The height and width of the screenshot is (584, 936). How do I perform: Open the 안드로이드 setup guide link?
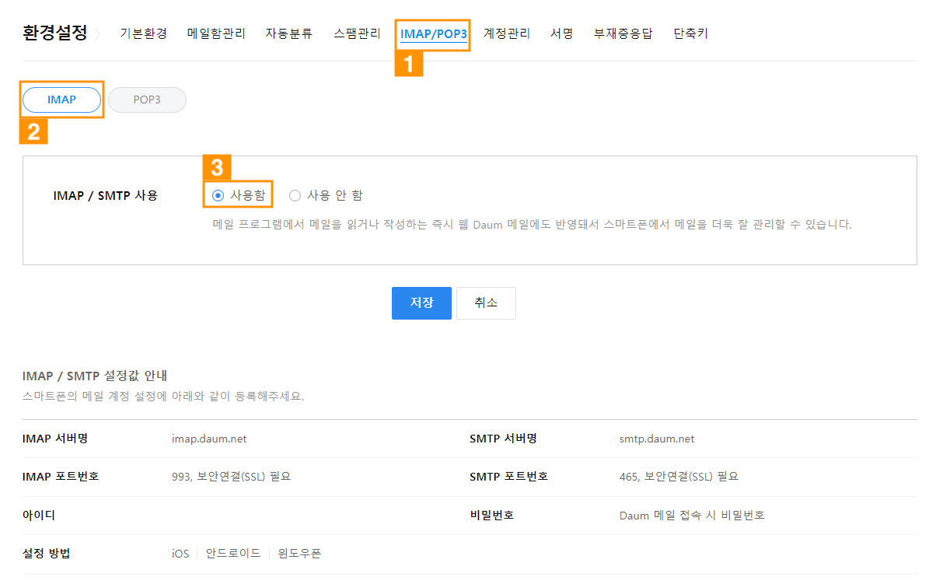pos(233,554)
